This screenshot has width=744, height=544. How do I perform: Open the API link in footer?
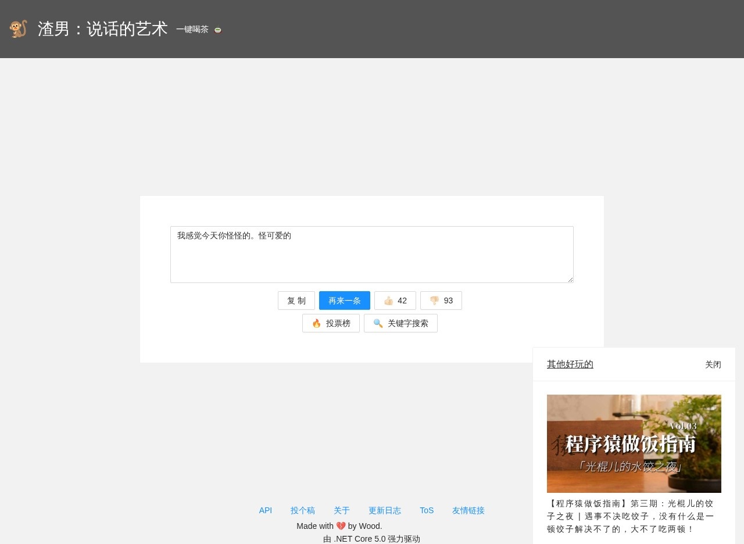265,510
